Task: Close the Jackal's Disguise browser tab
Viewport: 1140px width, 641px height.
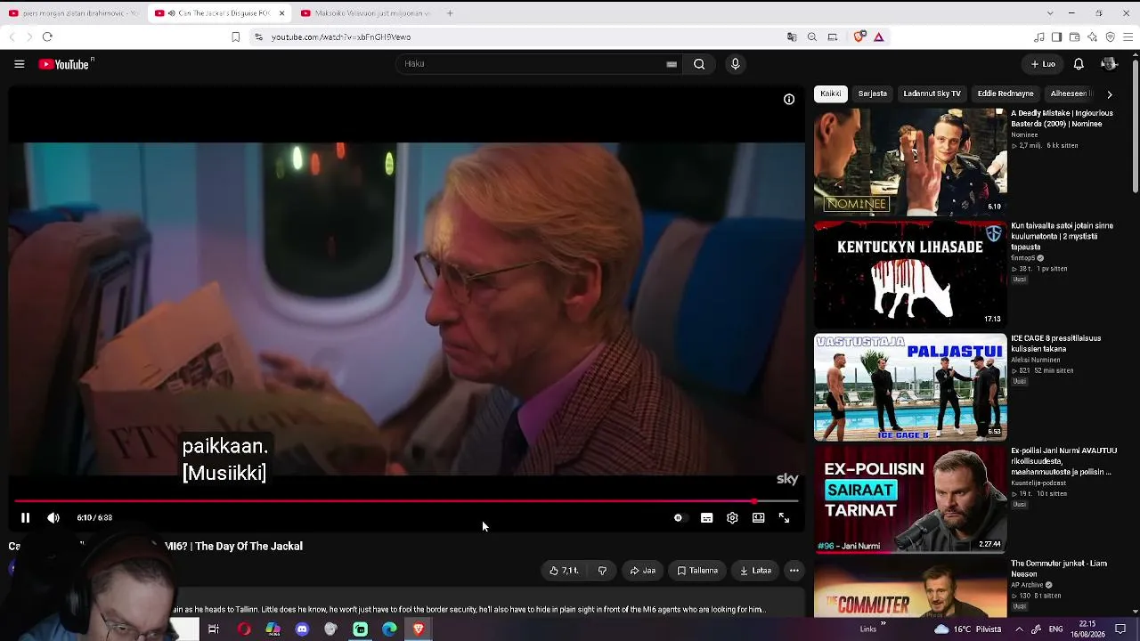Action: (281, 13)
